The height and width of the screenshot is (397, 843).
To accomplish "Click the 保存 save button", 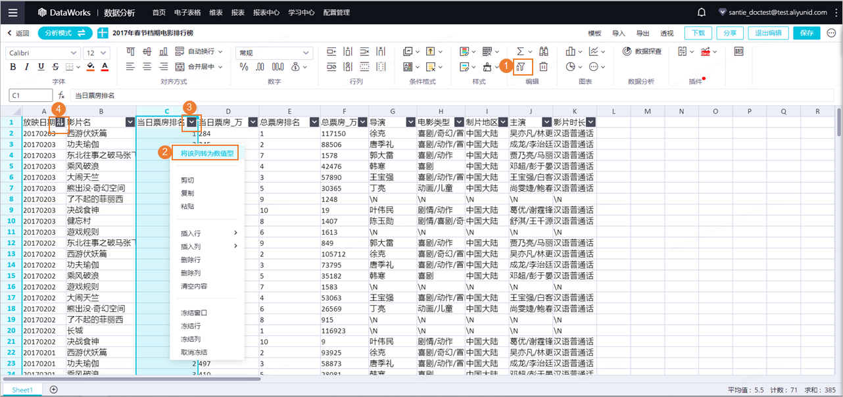I will [807, 33].
